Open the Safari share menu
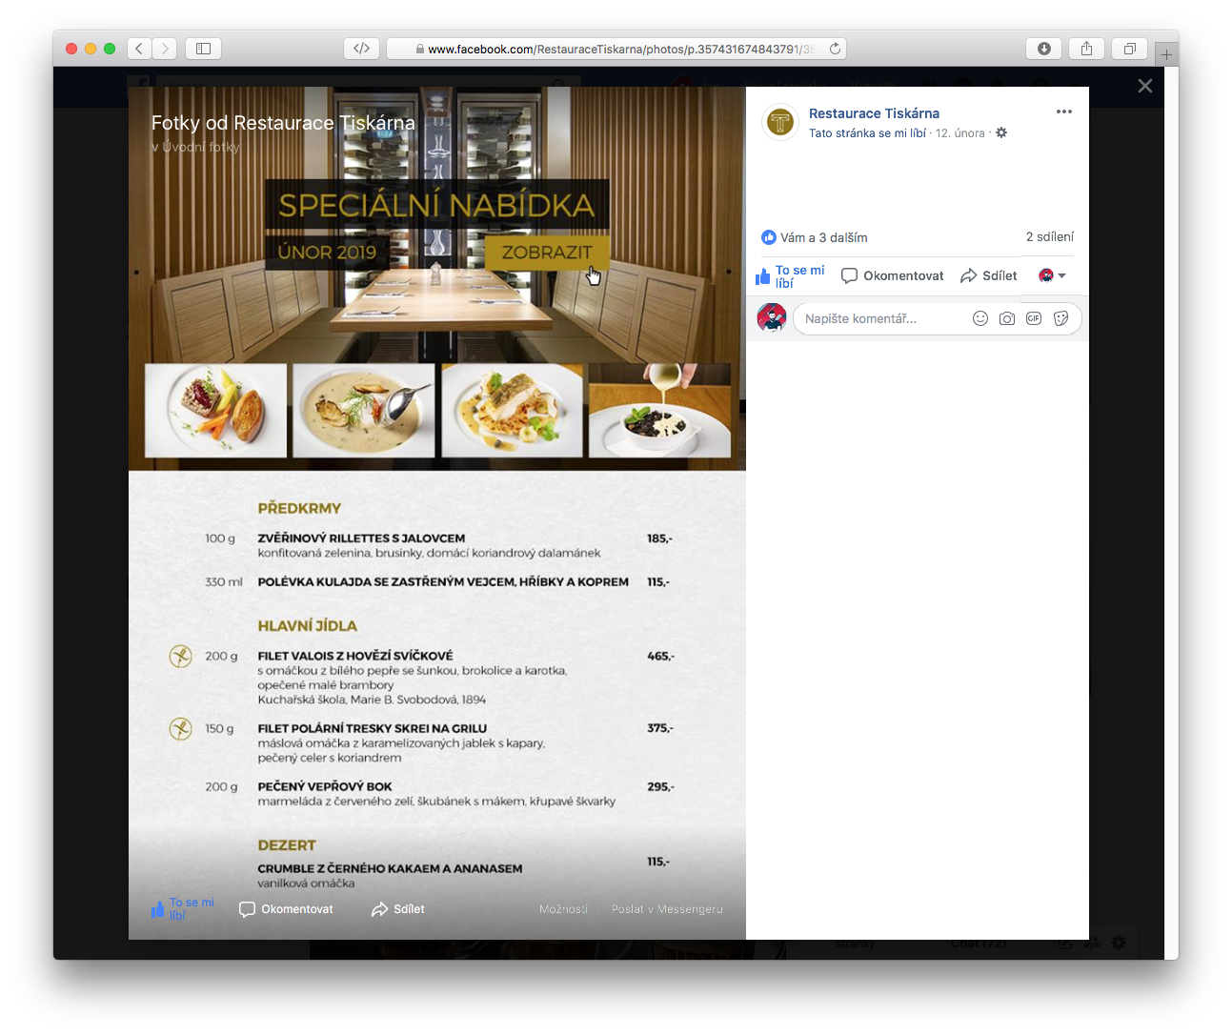1232x1036 pixels. point(1086,49)
